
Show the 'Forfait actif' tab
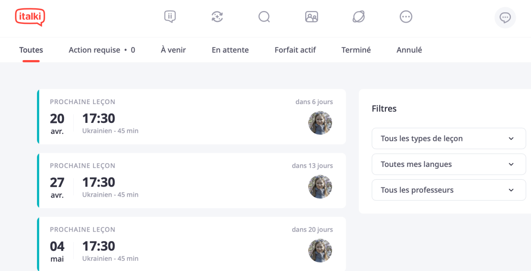(x=295, y=50)
